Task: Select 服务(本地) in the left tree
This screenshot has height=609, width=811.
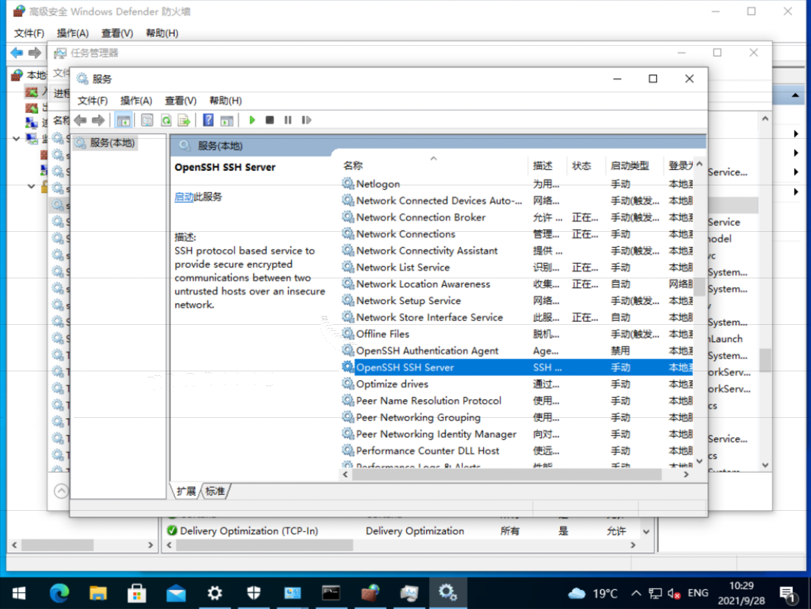Action: pos(112,143)
